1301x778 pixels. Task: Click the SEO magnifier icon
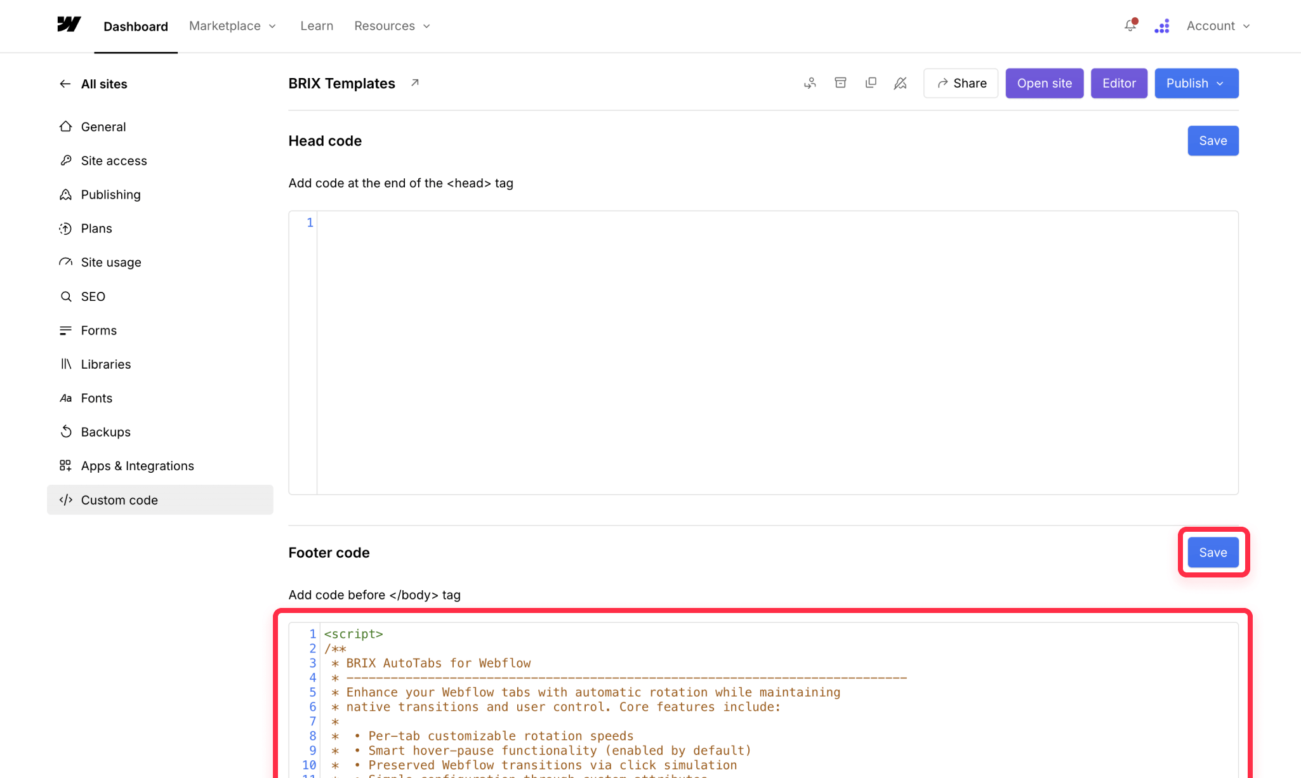tap(65, 296)
